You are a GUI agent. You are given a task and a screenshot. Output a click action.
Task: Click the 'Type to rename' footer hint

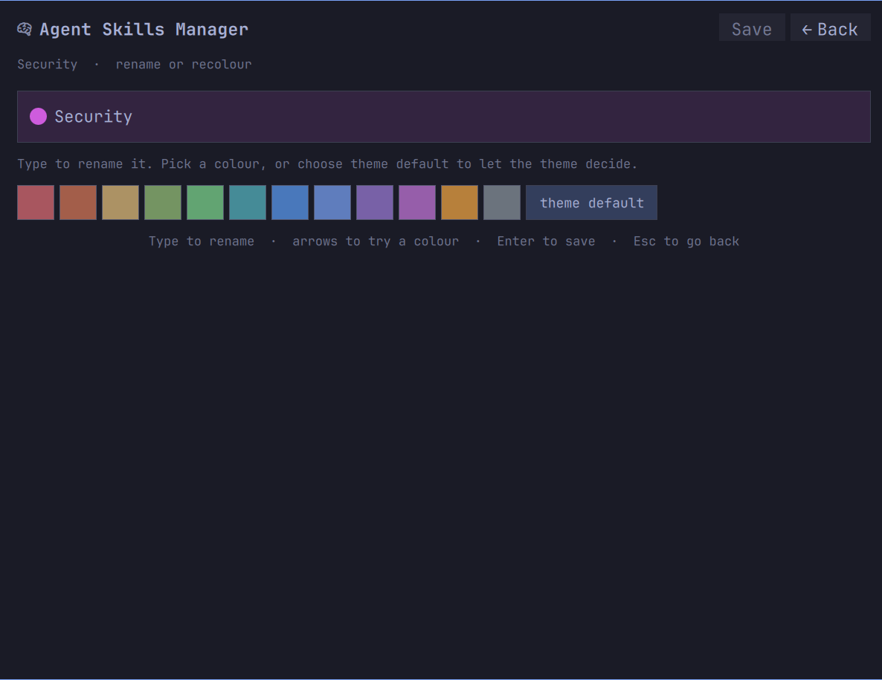tap(202, 241)
